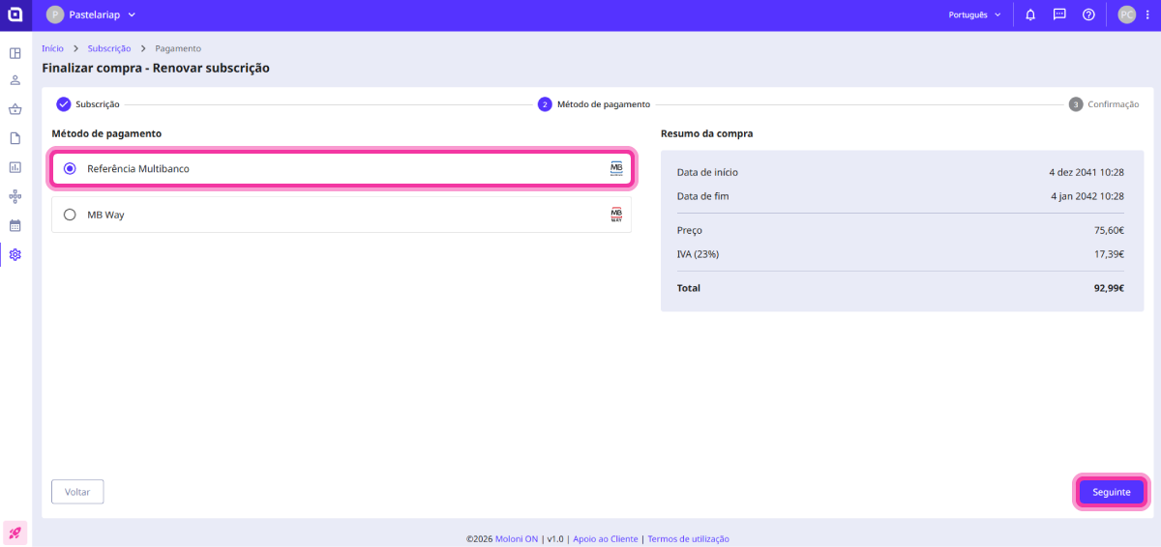
Task: Click the IVA (23%) label
Action: [x=698, y=253]
